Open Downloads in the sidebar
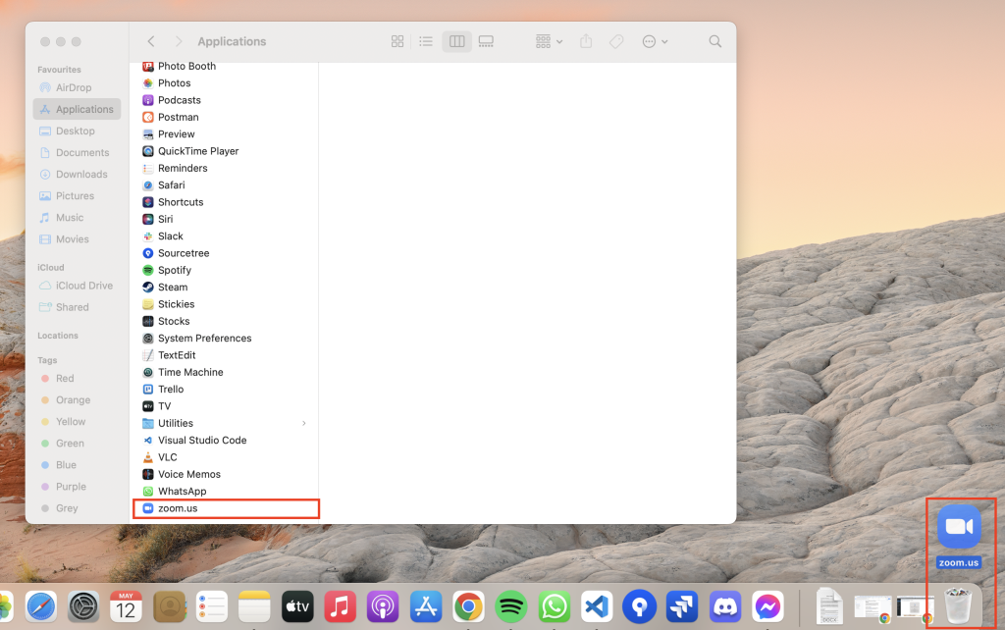This screenshot has width=1005, height=630. click(x=77, y=175)
